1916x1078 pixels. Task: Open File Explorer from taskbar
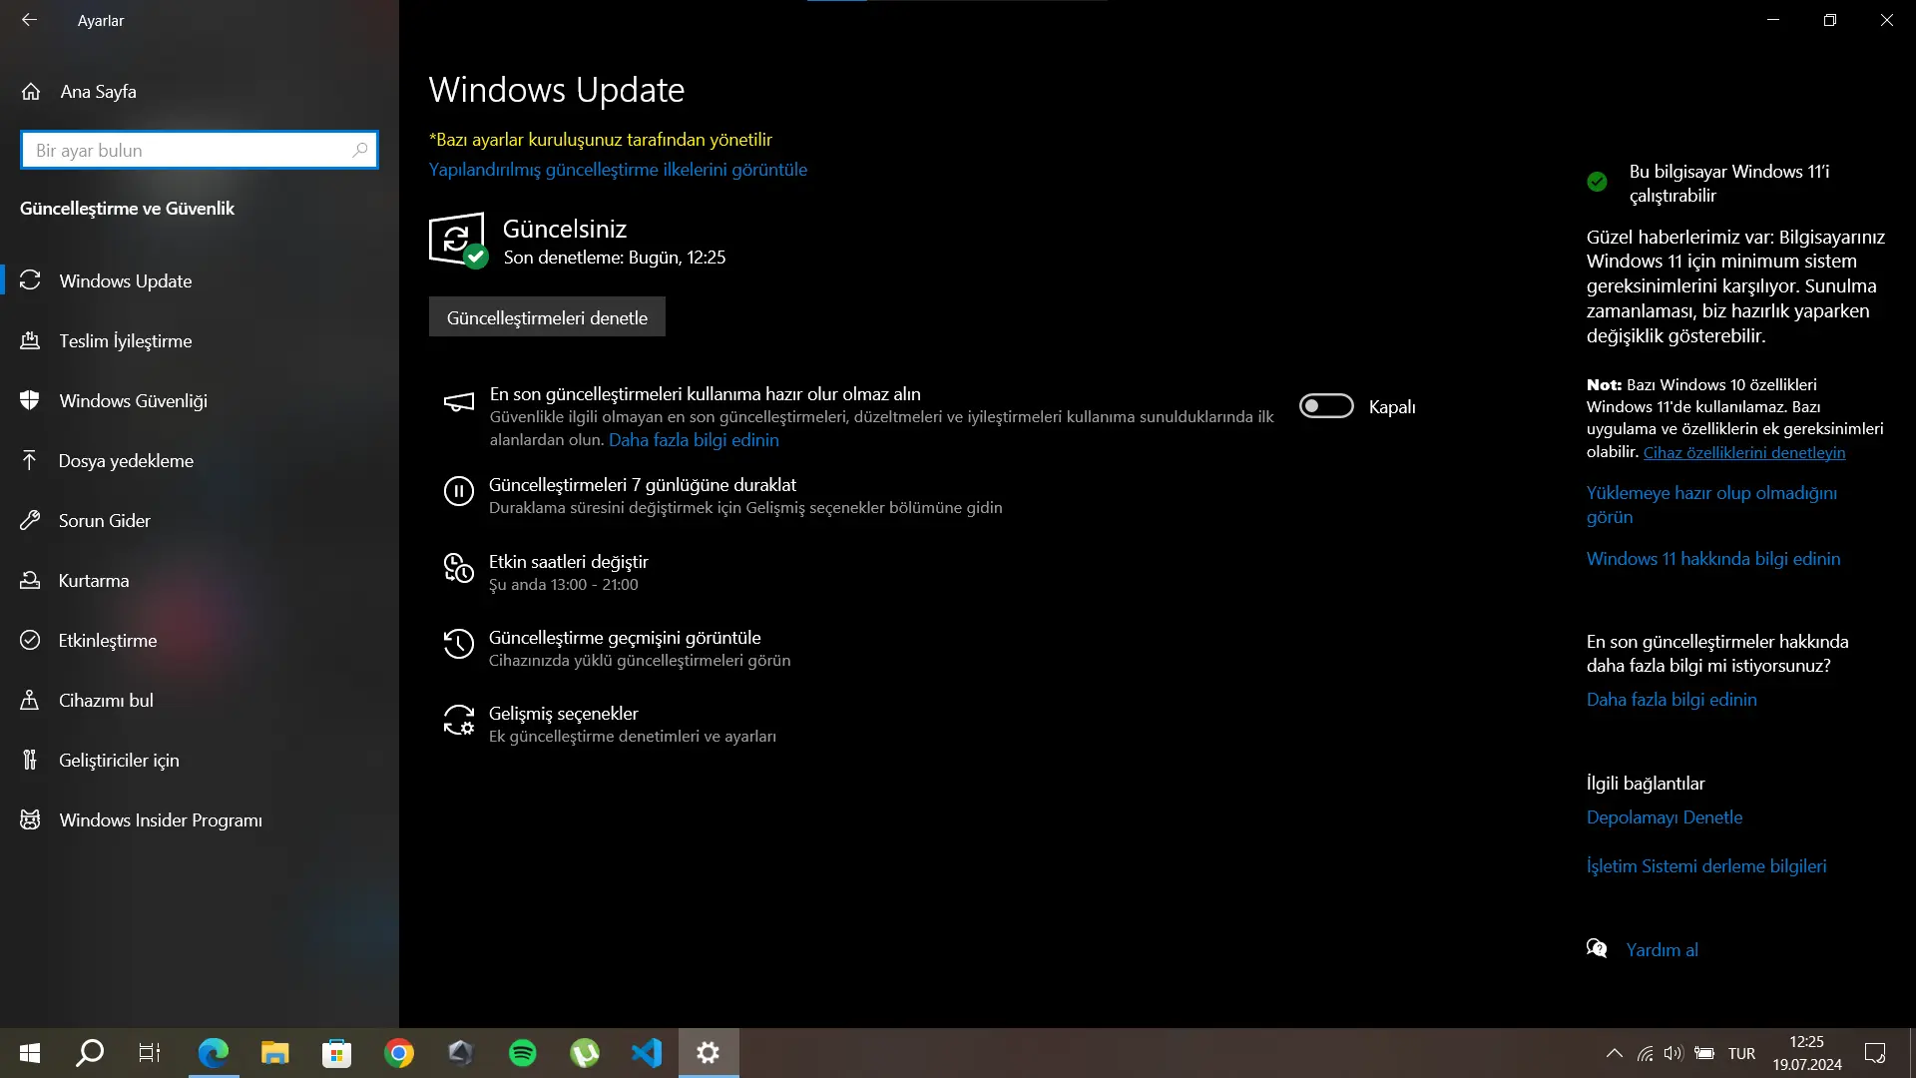(x=275, y=1053)
